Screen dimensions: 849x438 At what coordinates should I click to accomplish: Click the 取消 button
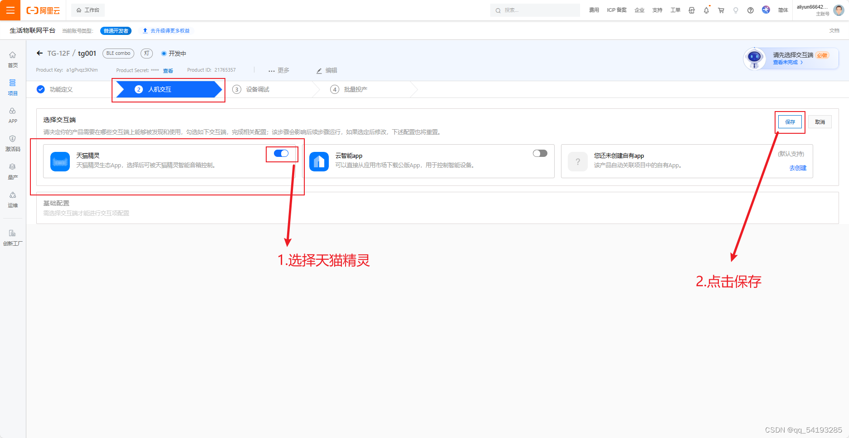[820, 122]
